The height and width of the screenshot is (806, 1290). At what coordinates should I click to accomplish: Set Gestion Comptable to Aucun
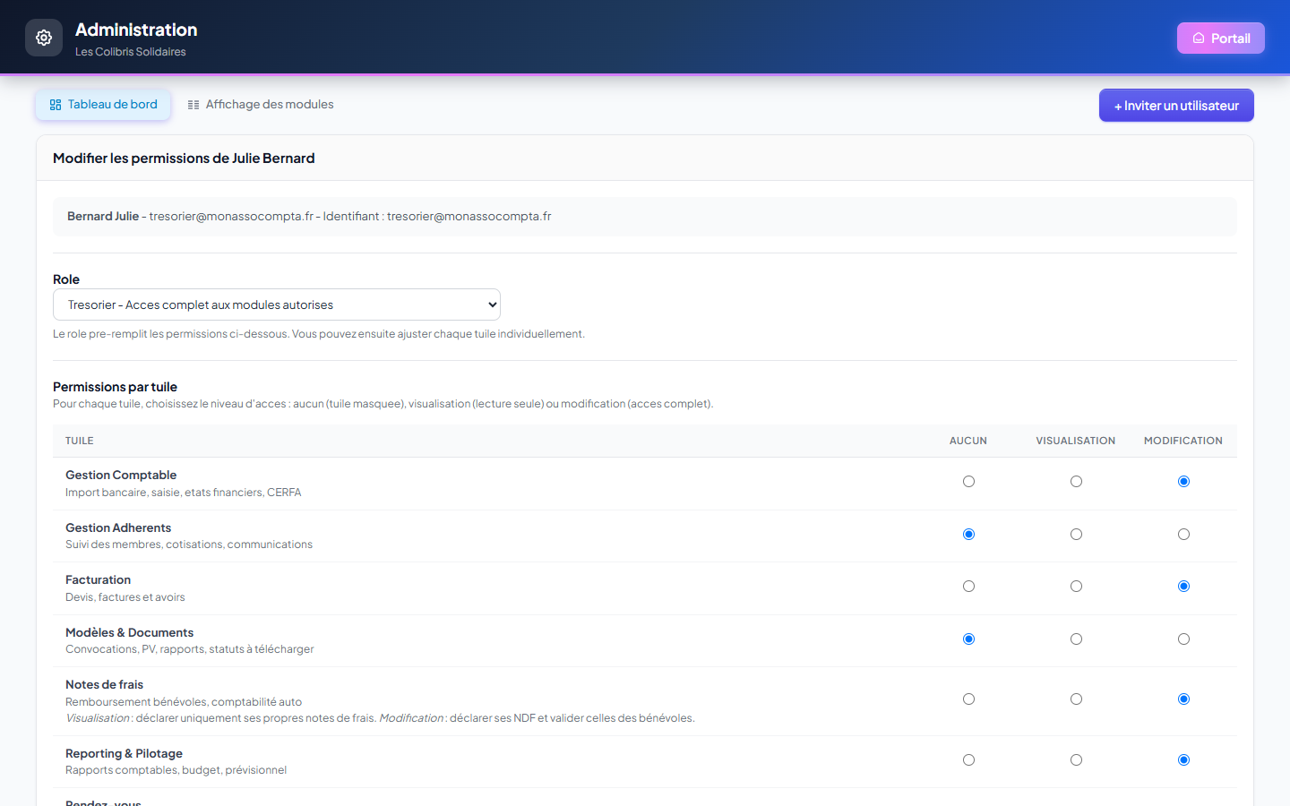tap(968, 482)
